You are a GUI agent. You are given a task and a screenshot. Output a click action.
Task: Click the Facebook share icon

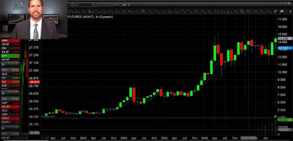click(129, 5)
